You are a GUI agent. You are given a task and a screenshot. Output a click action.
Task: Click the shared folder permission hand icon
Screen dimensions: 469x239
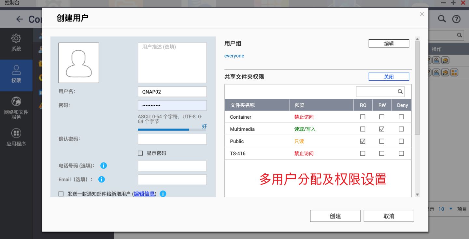[x=445, y=60]
